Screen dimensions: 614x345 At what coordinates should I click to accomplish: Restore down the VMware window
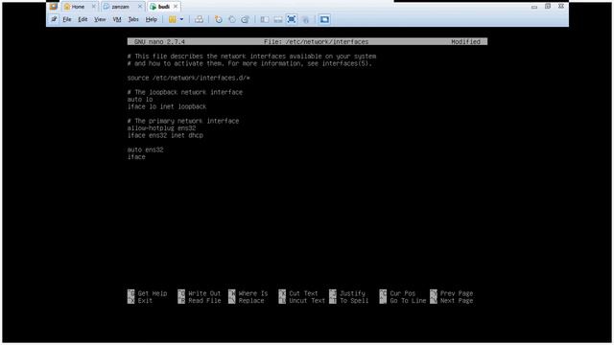point(548,7)
